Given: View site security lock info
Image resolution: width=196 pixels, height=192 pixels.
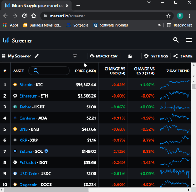Looking at the screenshot, I should (45, 16).
